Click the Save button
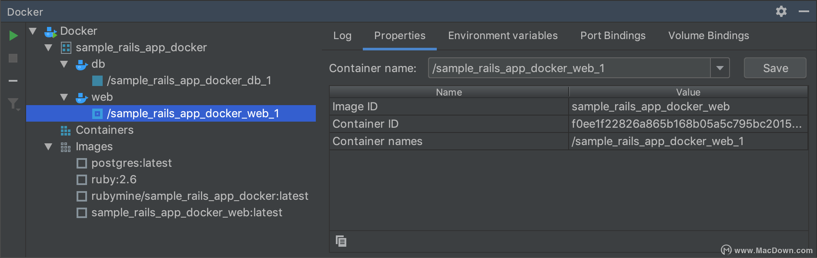 coord(775,68)
